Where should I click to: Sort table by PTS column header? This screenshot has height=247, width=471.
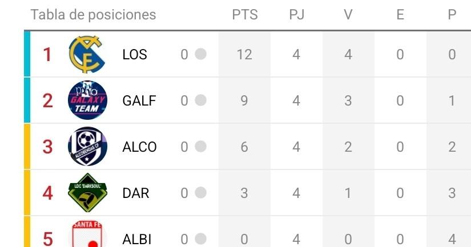(244, 15)
